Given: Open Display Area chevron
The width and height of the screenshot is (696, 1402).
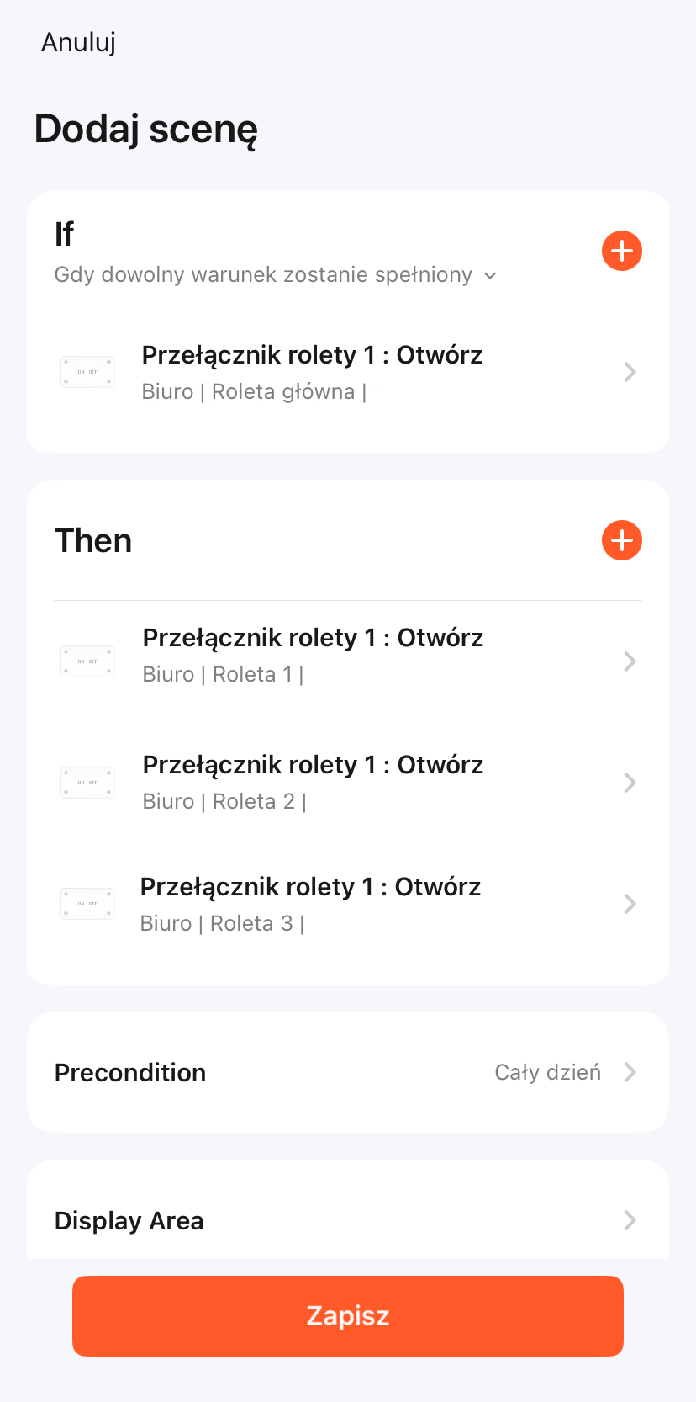Looking at the screenshot, I should (x=630, y=1220).
